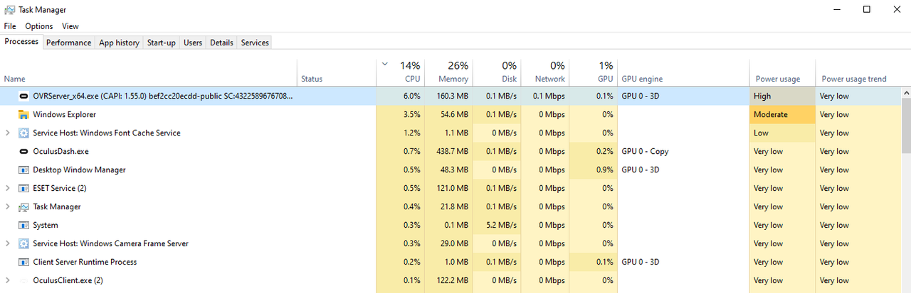This screenshot has width=911, height=293.
Task: Expand the Windows Camera Frame Server group
Action: tap(8, 243)
